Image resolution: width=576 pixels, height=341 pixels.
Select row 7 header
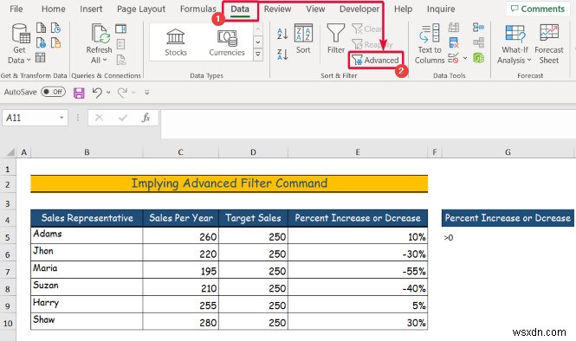pyautogui.click(x=8, y=272)
